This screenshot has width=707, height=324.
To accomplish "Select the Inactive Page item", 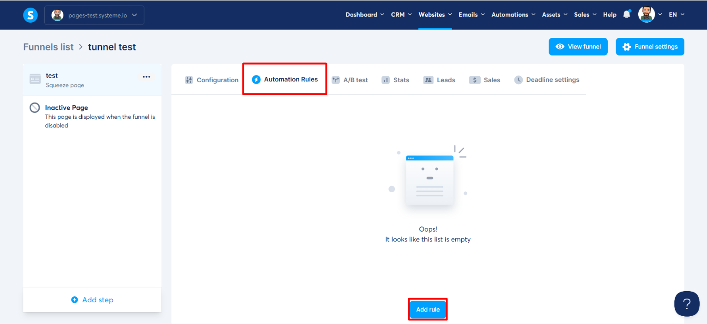I will (x=92, y=116).
